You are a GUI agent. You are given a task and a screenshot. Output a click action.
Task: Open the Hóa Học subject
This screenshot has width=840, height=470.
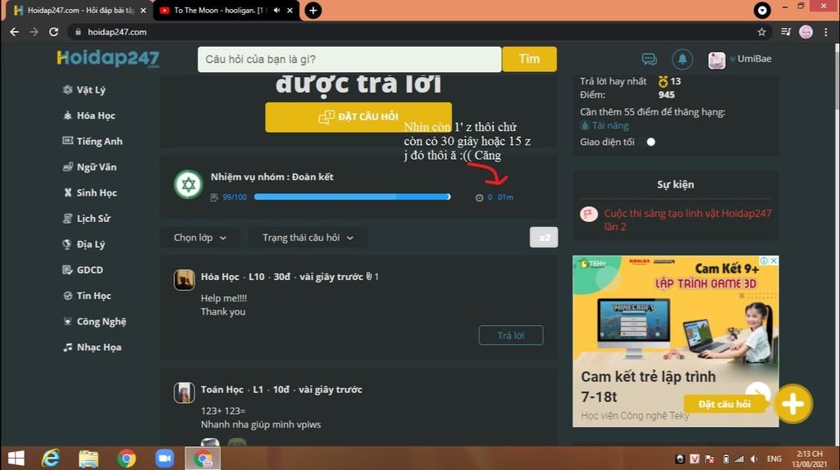coord(89,115)
